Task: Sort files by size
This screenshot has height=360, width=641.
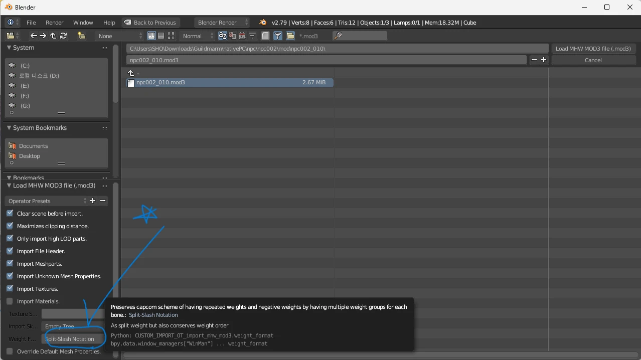Action: tap(252, 36)
